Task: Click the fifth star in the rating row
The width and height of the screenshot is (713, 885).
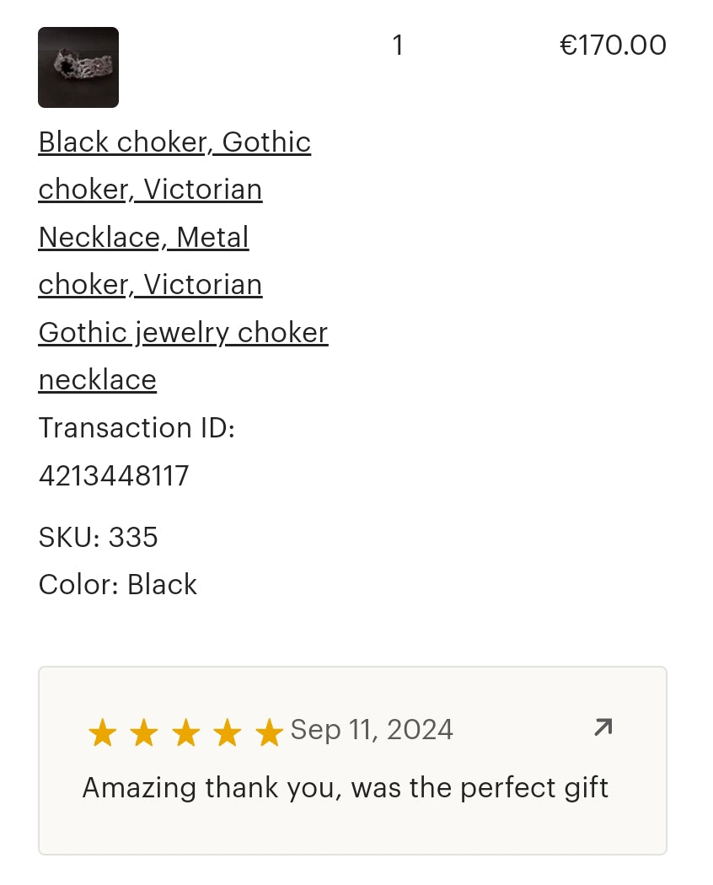Action: click(268, 732)
